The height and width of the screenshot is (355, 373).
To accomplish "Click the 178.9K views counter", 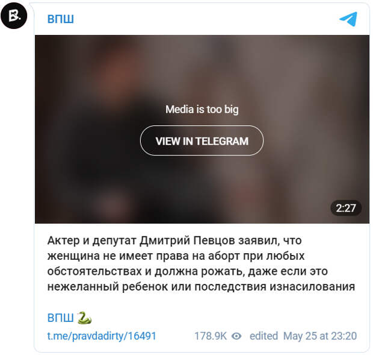I will click(211, 336).
